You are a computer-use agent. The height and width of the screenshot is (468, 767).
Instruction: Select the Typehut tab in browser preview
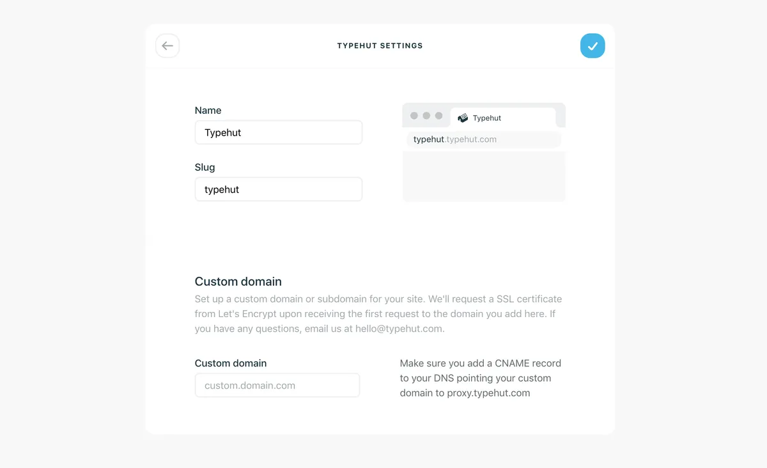point(502,118)
